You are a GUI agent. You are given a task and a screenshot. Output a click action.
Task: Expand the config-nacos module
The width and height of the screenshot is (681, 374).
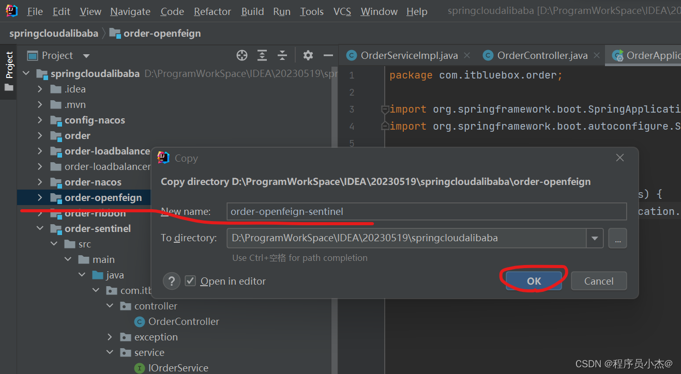pos(40,120)
